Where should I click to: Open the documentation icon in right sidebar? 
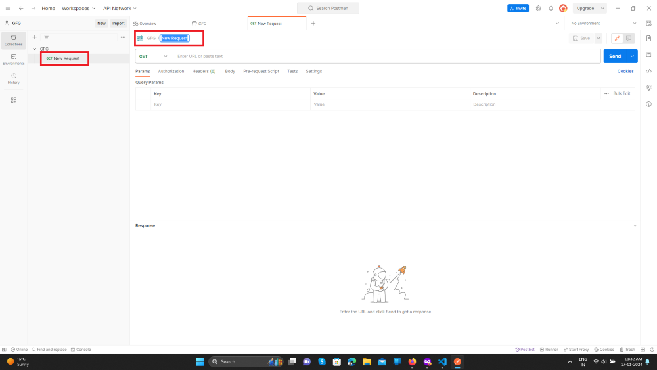[x=648, y=39]
